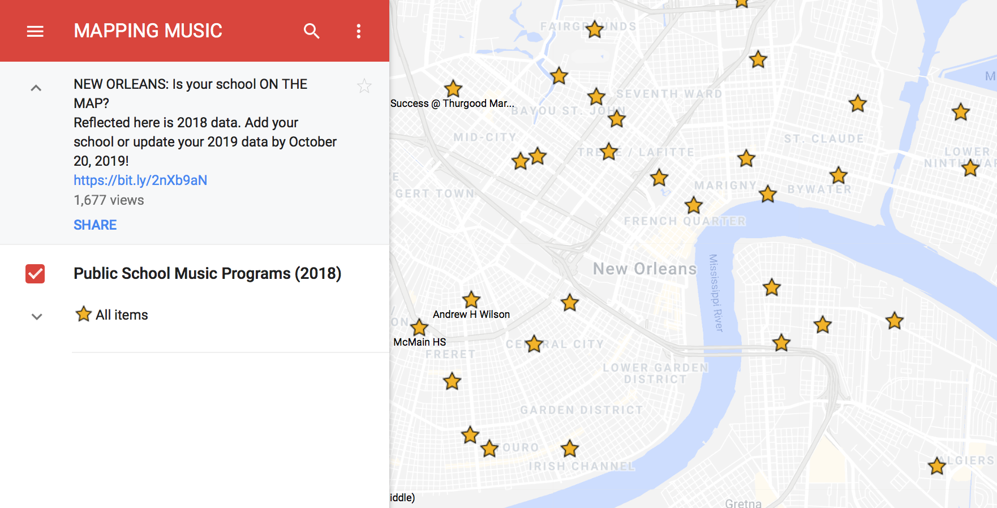Image resolution: width=997 pixels, height=508 pixels.
Task: Open the bit.ly/2nXb9aN link
Action: pos(140,180)
